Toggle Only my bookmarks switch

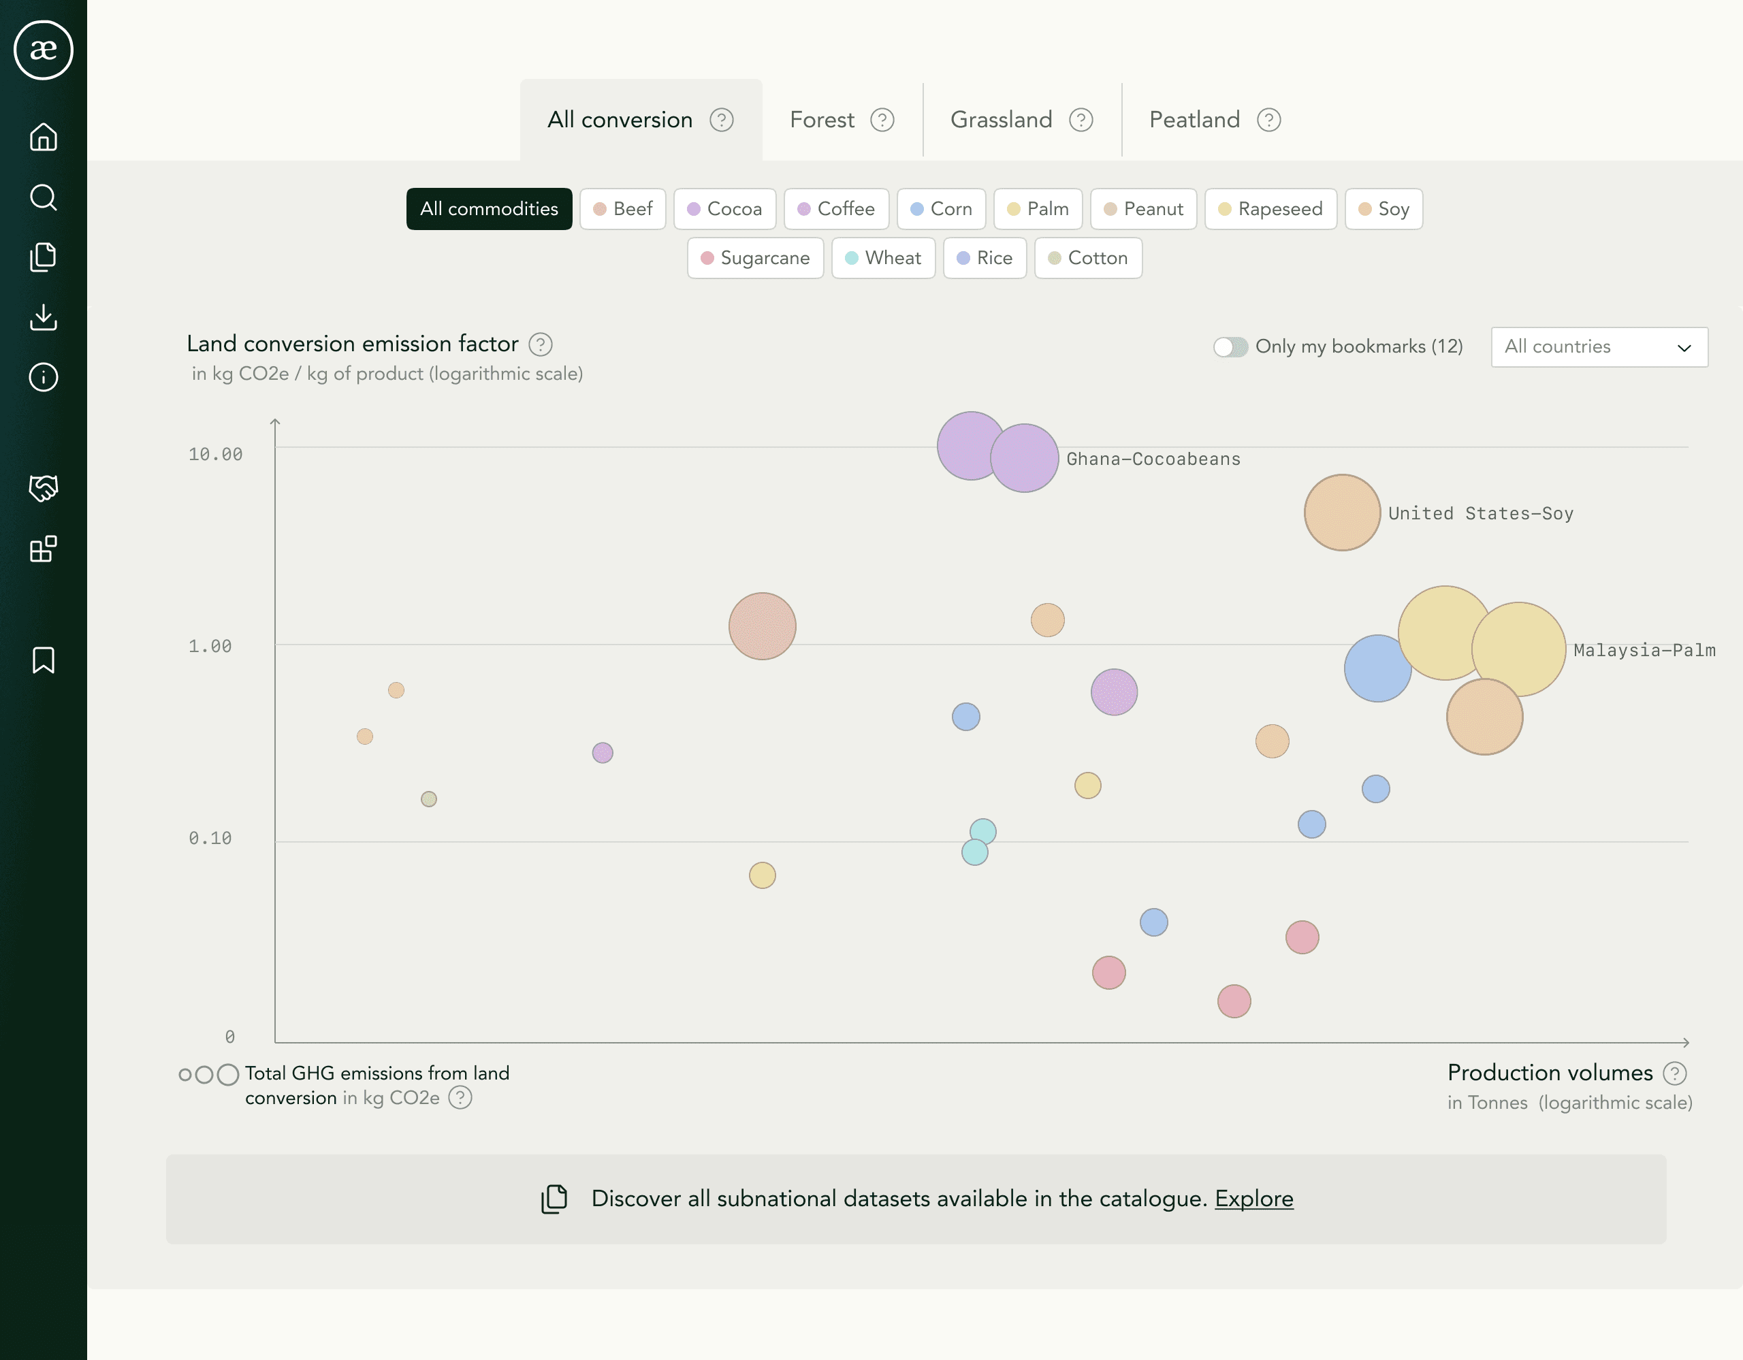tap(1230, 347)
